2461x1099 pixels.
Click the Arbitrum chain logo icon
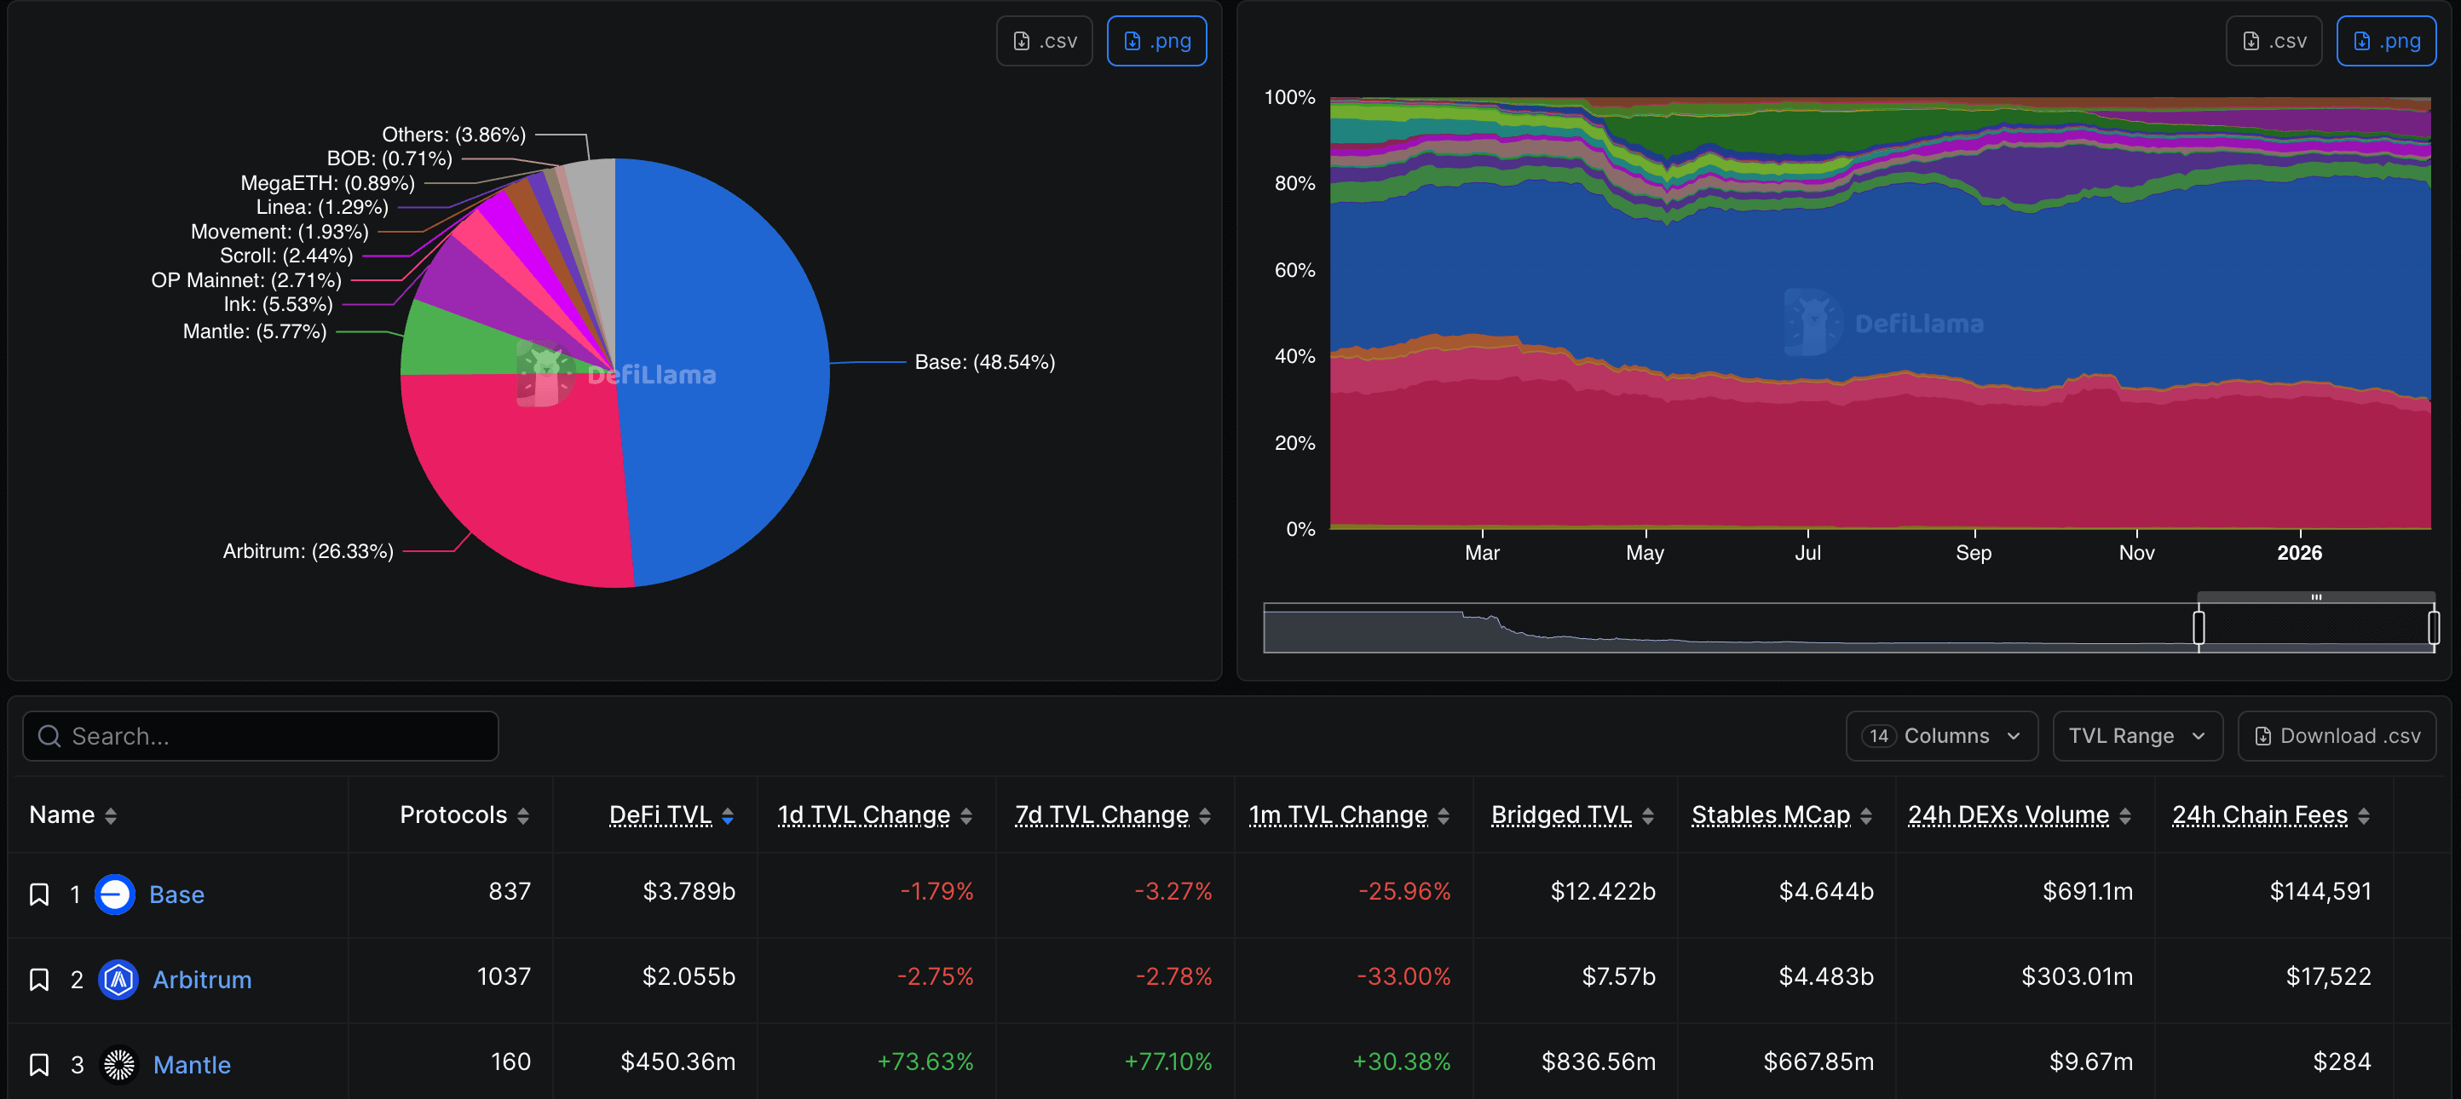[x=118, y=979]
